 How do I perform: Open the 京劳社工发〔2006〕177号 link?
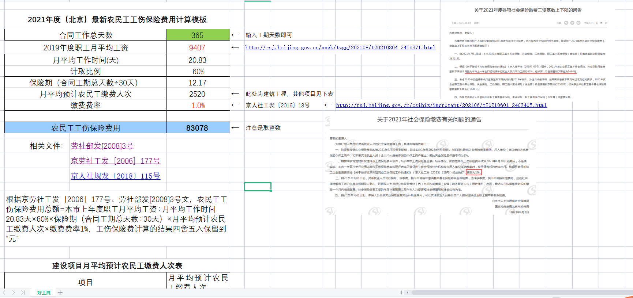pyautogui.click(x=116, y=161)
